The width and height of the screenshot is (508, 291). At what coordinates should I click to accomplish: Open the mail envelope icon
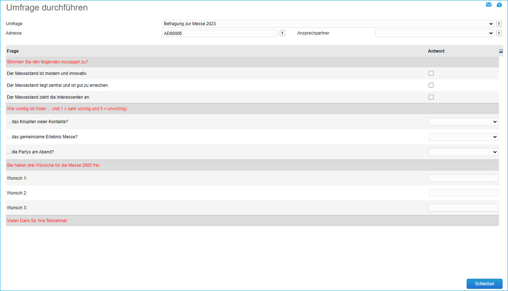(489, 5)
